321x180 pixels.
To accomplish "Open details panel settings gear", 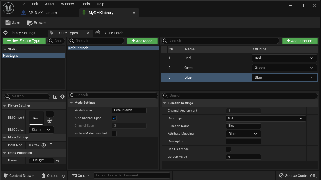I will click(62, 97).
